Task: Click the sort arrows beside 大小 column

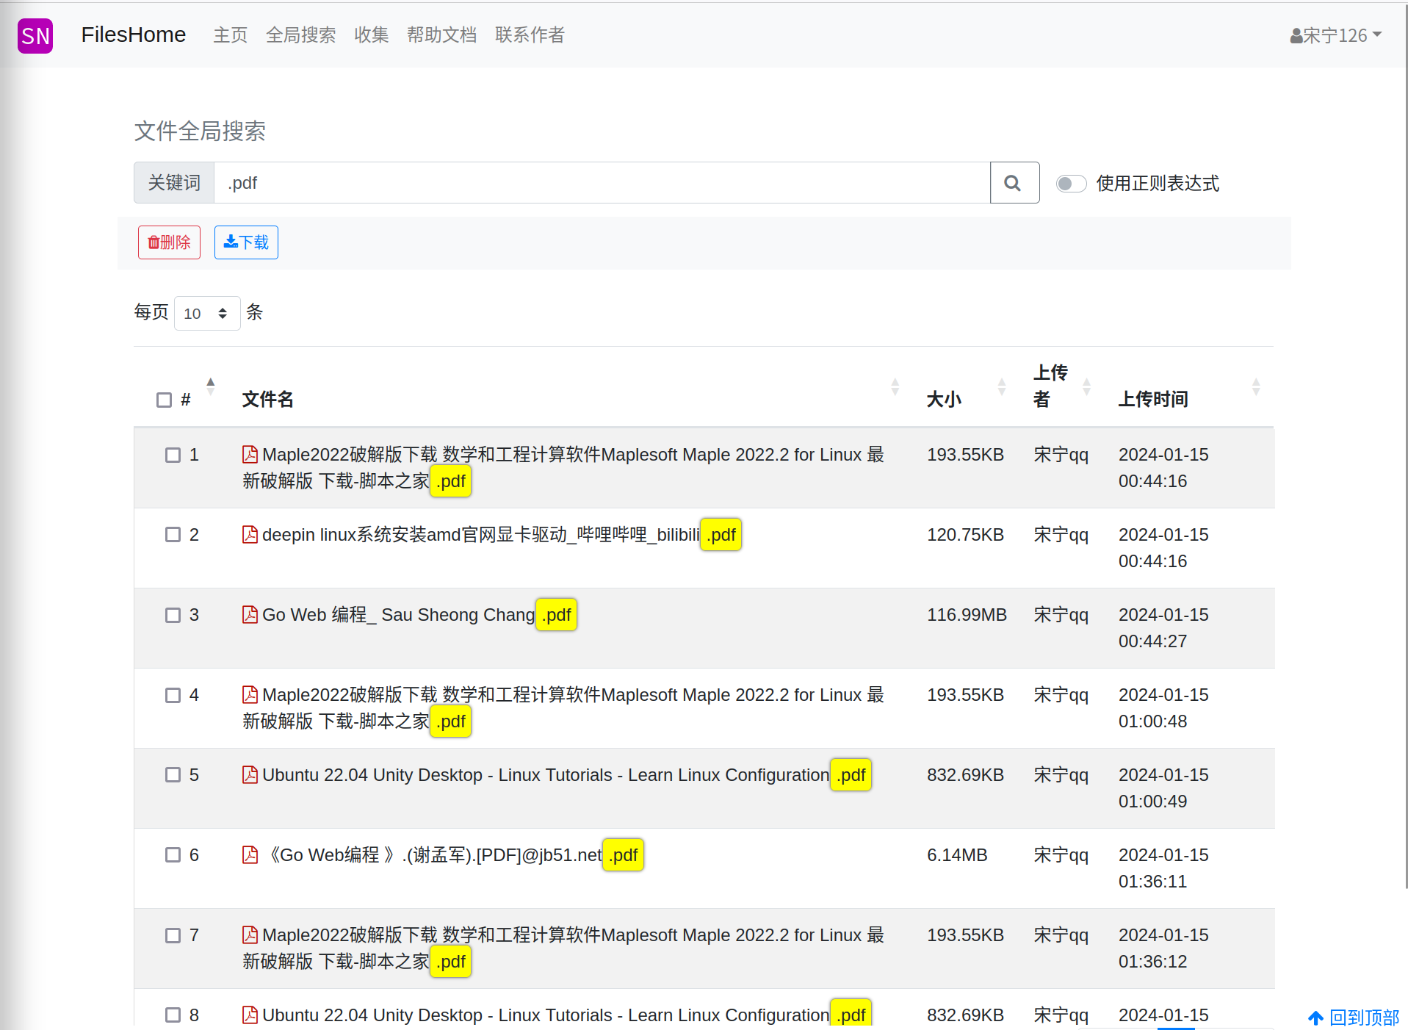Action: point(1001,386)
